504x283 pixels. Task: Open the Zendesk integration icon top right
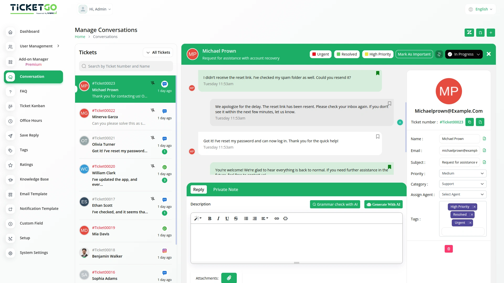click(469, 32)
